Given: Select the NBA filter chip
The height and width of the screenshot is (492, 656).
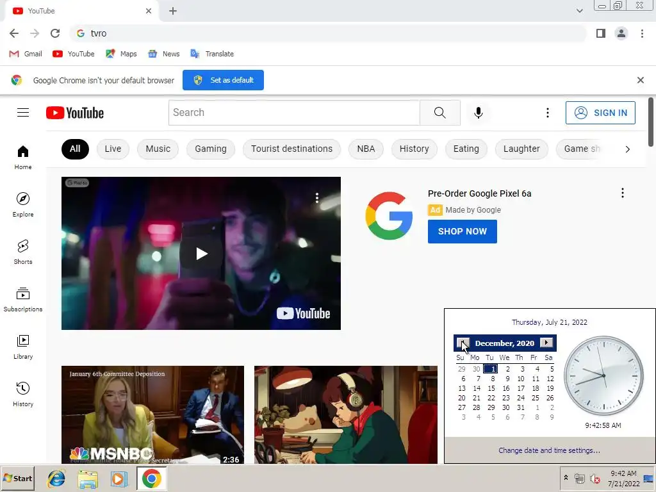Looking at the screenshot, I should pos(366,149).
